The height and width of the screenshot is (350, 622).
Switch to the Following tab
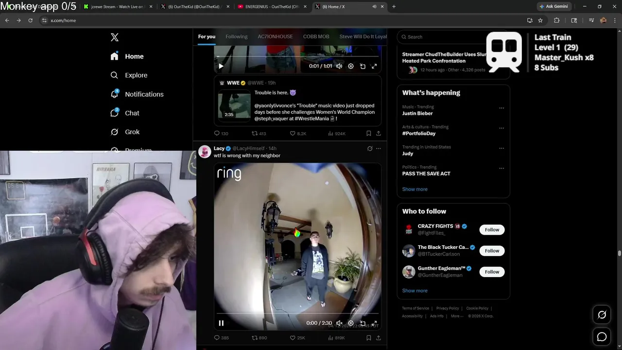coord(237,36)
